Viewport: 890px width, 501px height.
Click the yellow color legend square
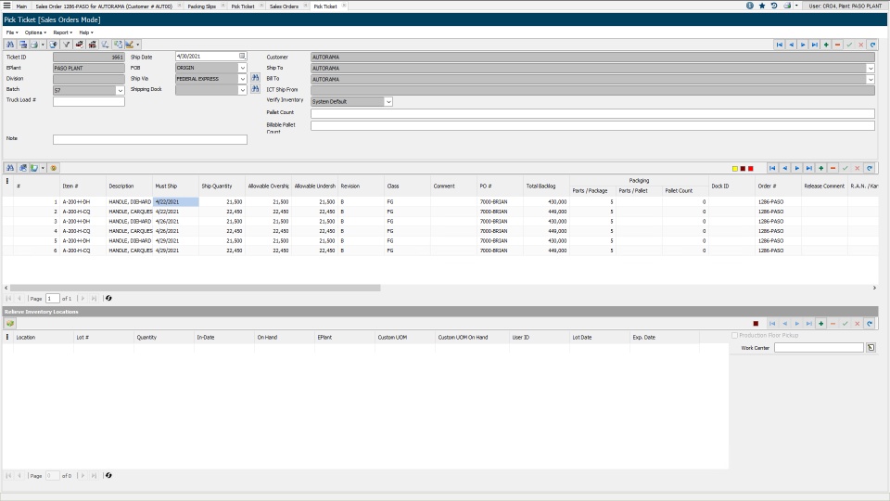734,169
